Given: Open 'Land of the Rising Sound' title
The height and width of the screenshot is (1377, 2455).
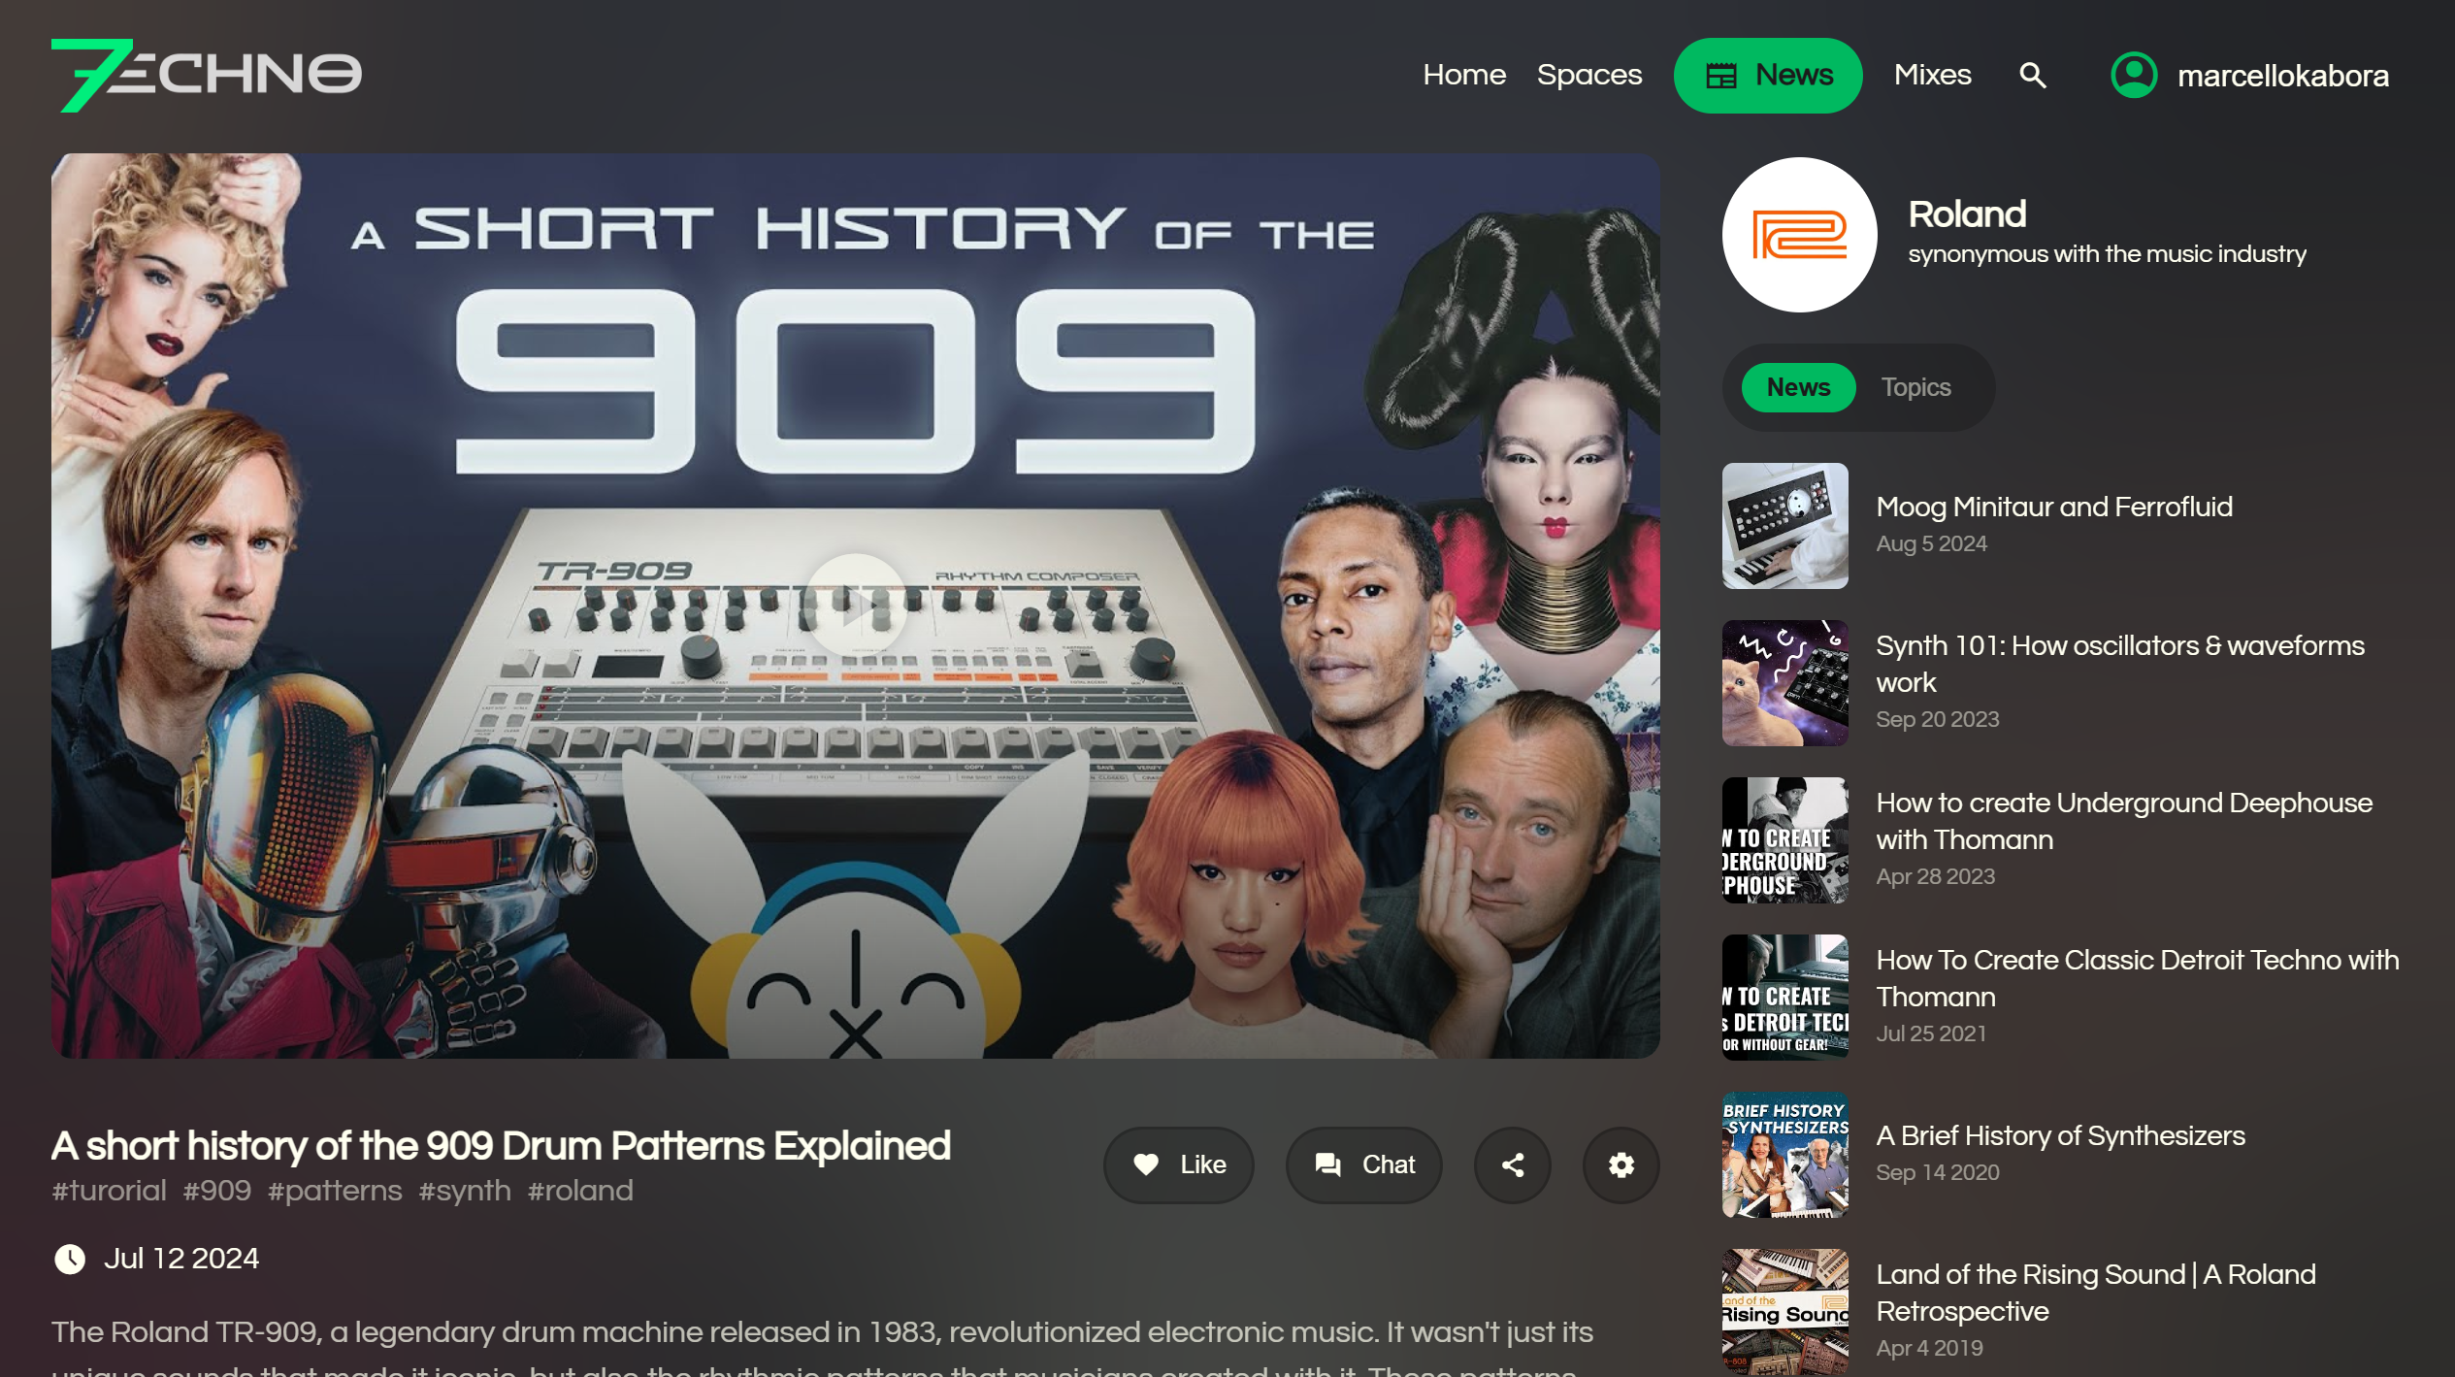Looking at the screenshot, I should (x=2095, y=1293).
